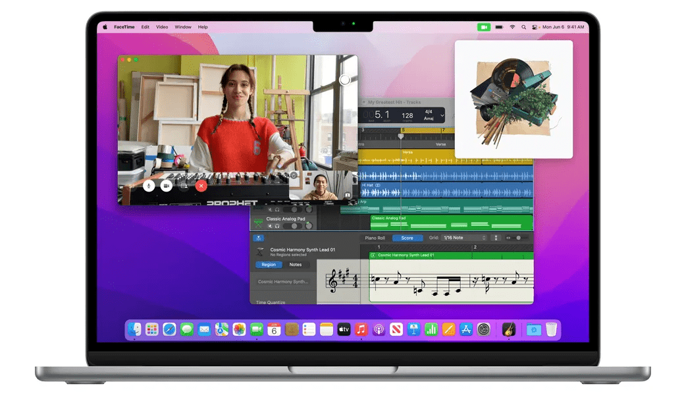Open Photos from the Dock
684x397 pixels.
pos(239,329)
